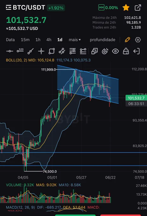Tap the 83,925.2 price axis label
Viewport: 147px width, 216px height.
coord(140,146)
